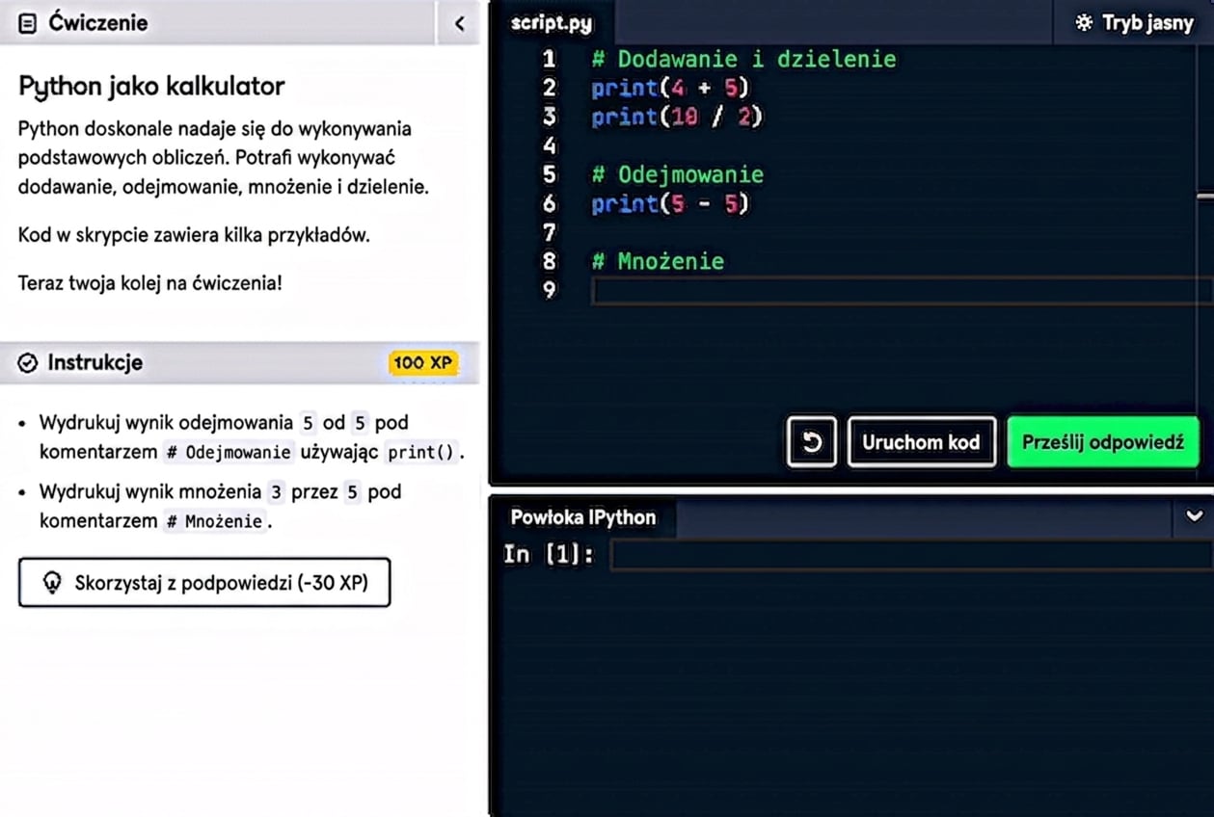
Task: Click the code line print(10 / 2)
Action: tap(677, 117)
